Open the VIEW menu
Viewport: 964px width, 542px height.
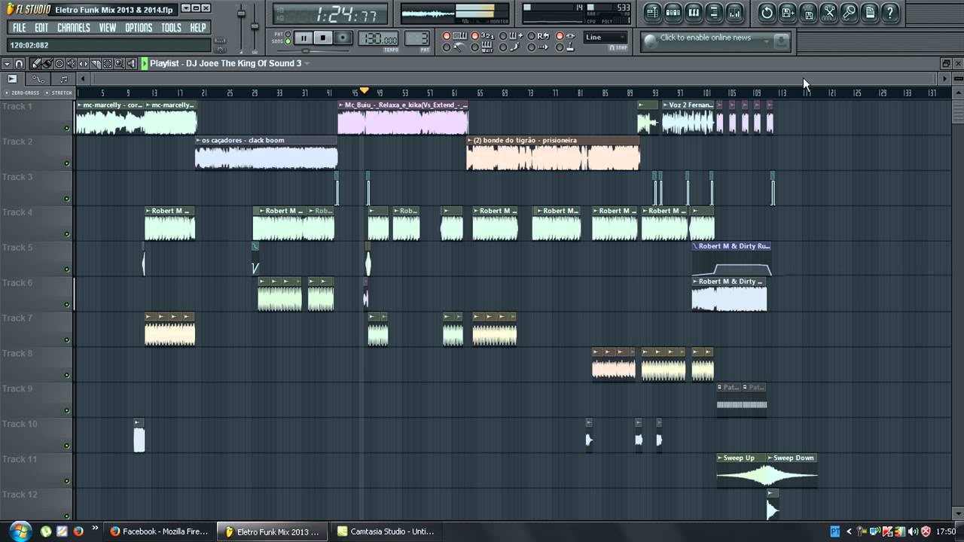(108, 28)
